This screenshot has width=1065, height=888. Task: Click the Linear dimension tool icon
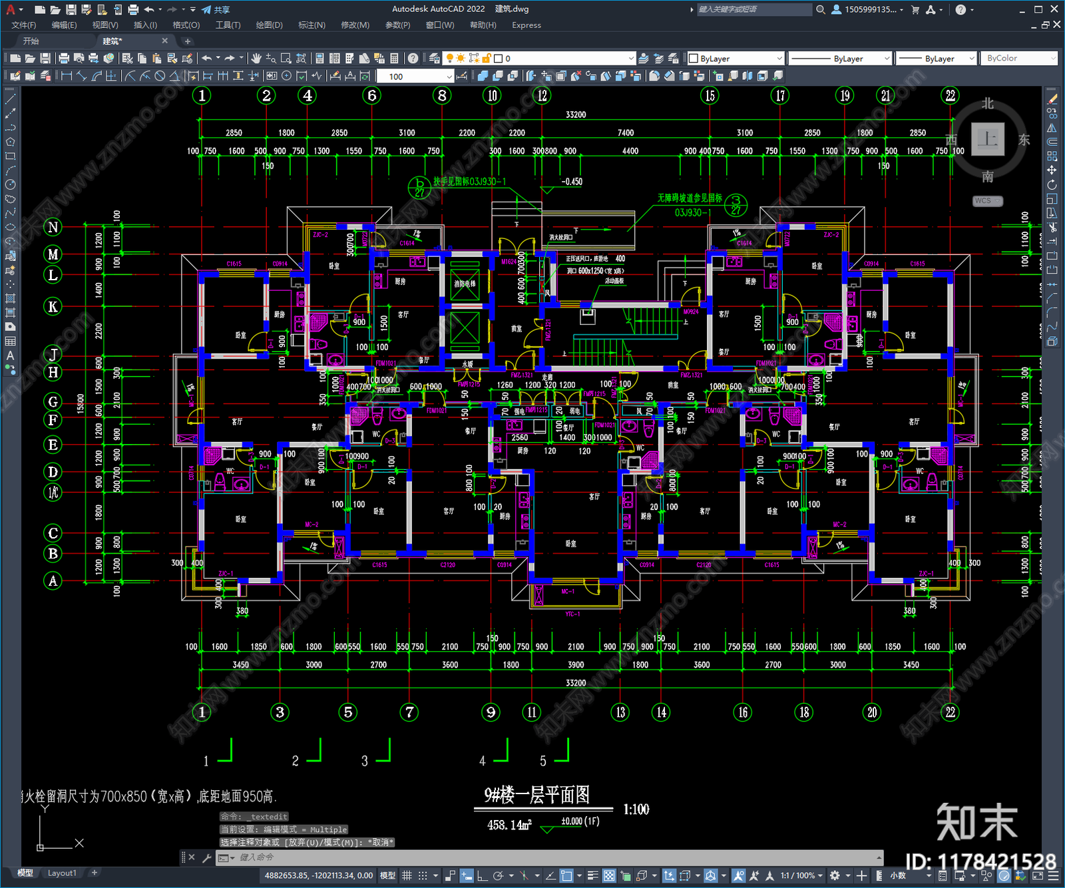tap(67, 76)
